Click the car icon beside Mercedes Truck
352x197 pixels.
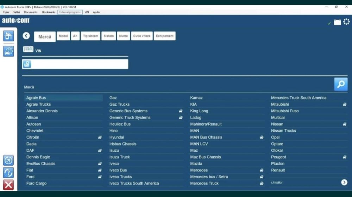[x=262, y=183]
